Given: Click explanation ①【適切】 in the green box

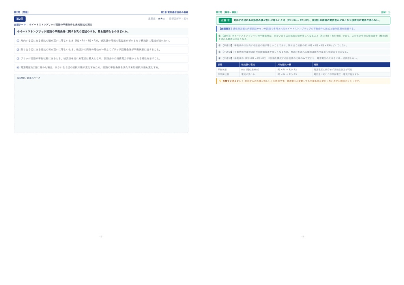Looking at the screenshot, I should [303, 37].
